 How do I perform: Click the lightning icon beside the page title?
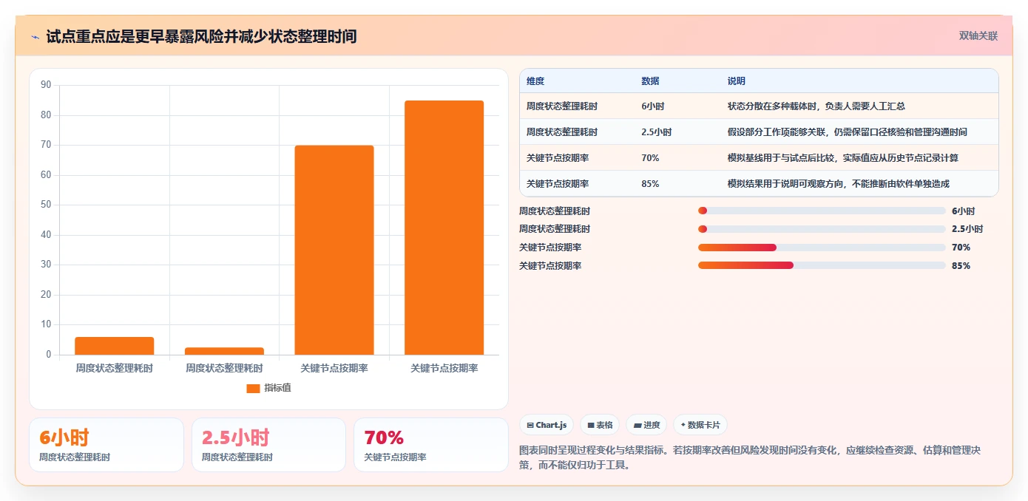[x=35, y=36]
